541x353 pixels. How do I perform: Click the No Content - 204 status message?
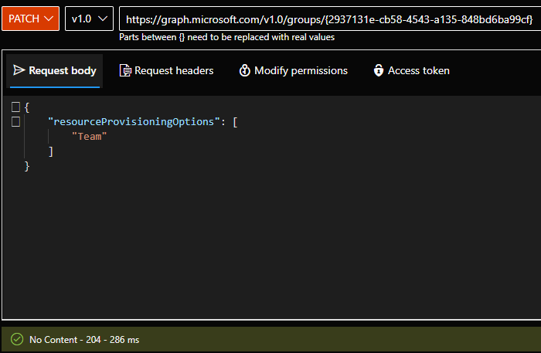click(84, 340)
